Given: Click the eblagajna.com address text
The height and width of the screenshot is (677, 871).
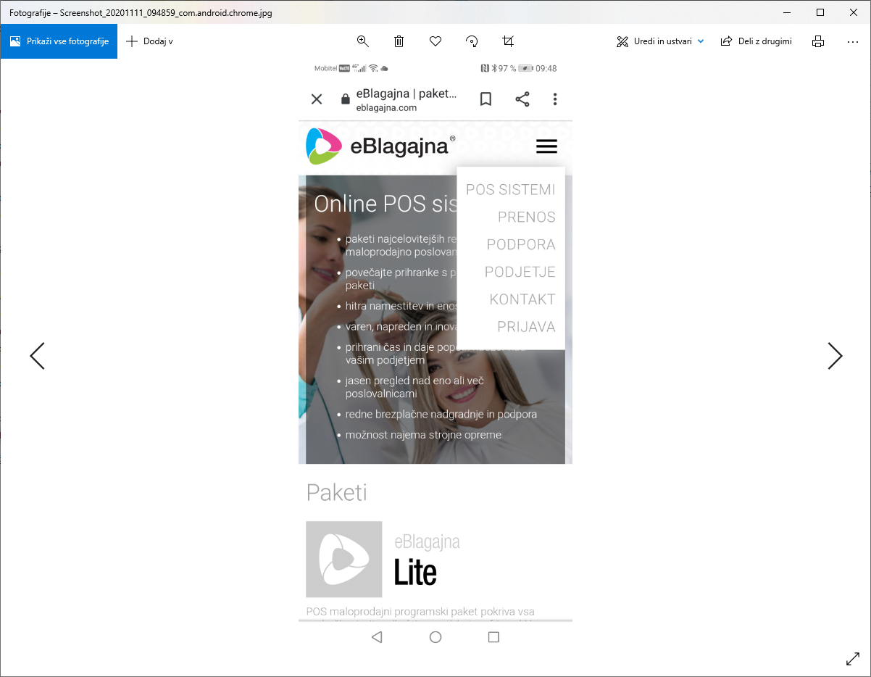Looking at the screenshot, I should click(x=386, y=108).
